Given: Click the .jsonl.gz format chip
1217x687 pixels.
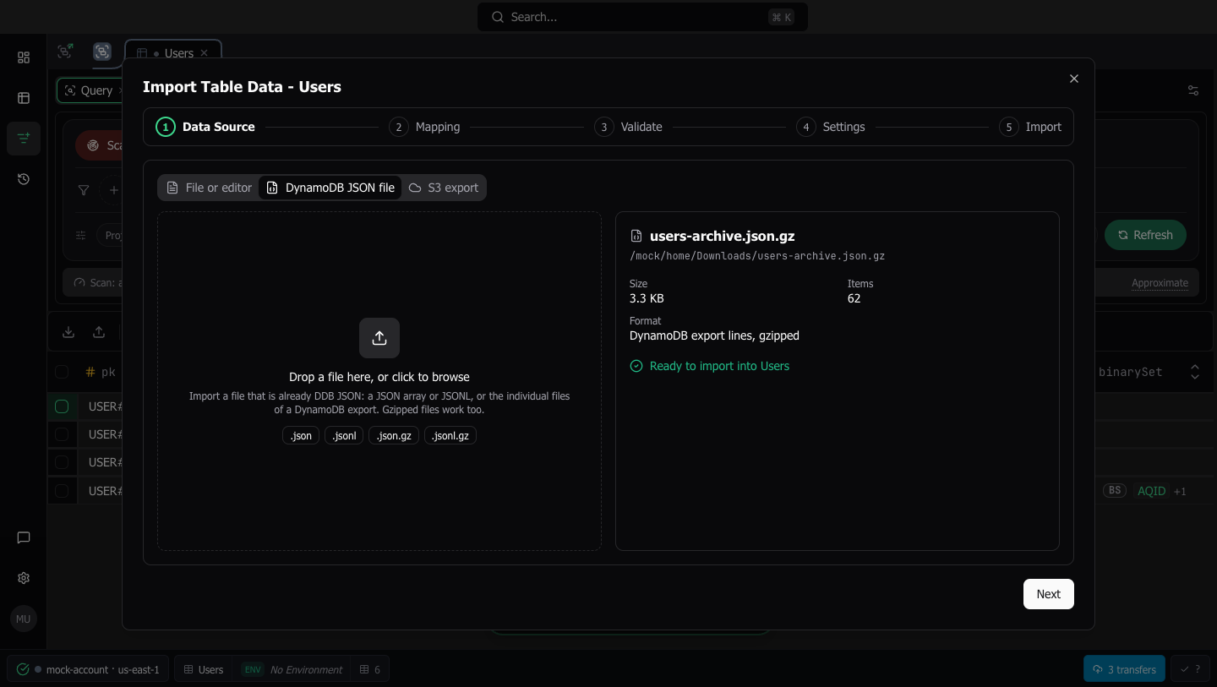Looking at the screenshot, I should pyautogui.click(x=450, y=436).
